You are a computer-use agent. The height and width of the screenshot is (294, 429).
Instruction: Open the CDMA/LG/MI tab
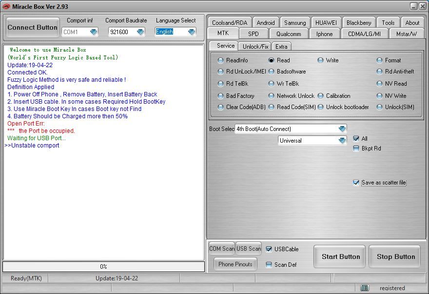[364, 34]
